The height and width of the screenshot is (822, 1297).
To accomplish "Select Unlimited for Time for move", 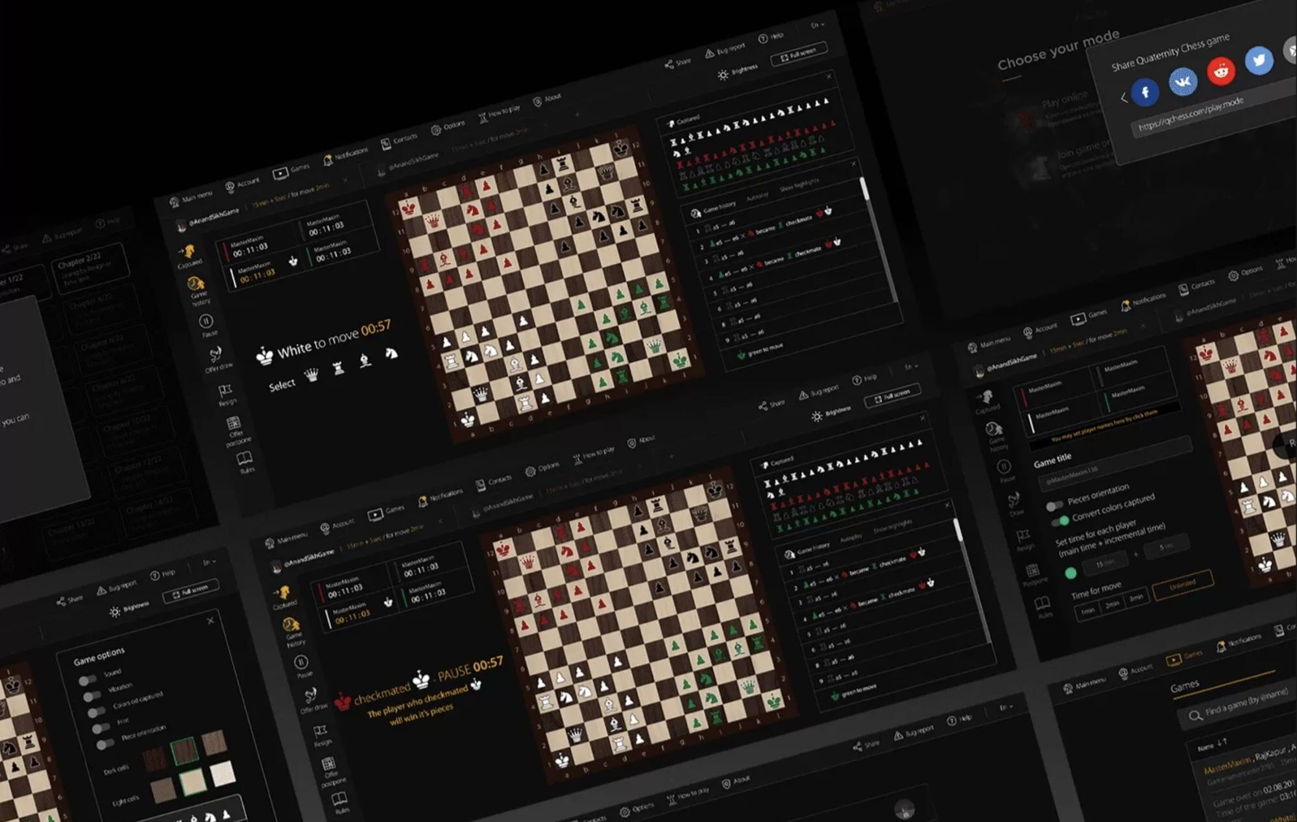I will coord(1182,584).
